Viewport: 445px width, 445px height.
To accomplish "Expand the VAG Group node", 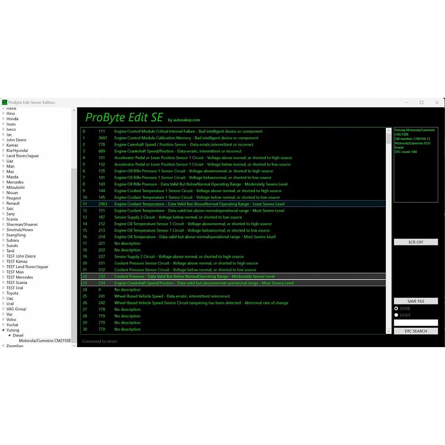I will (4, 309).
